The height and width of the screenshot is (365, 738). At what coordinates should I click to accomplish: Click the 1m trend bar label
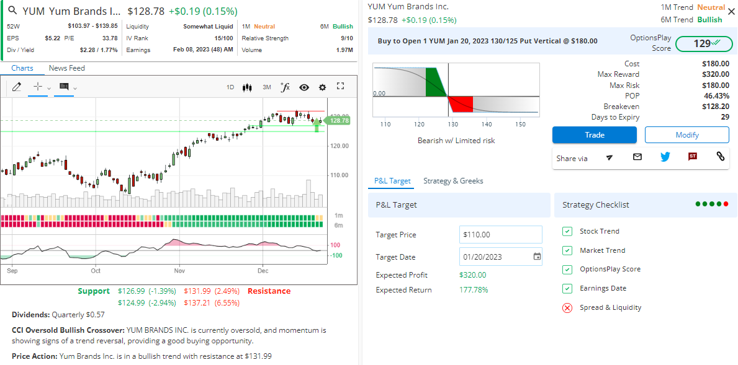click(338, 215)
